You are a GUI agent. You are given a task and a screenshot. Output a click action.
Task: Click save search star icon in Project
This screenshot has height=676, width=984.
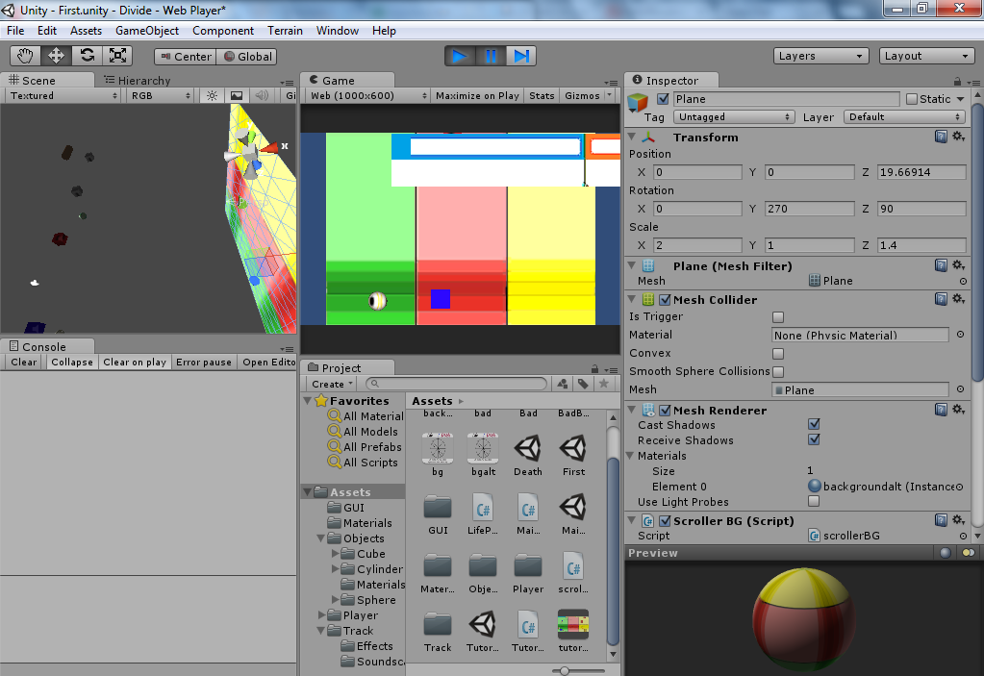(604, 384)
